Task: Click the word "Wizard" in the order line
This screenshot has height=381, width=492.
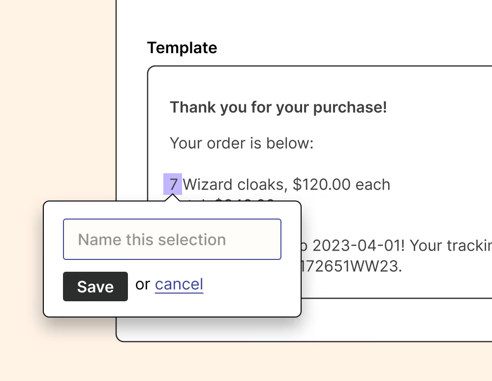Action: pos(207,185)
